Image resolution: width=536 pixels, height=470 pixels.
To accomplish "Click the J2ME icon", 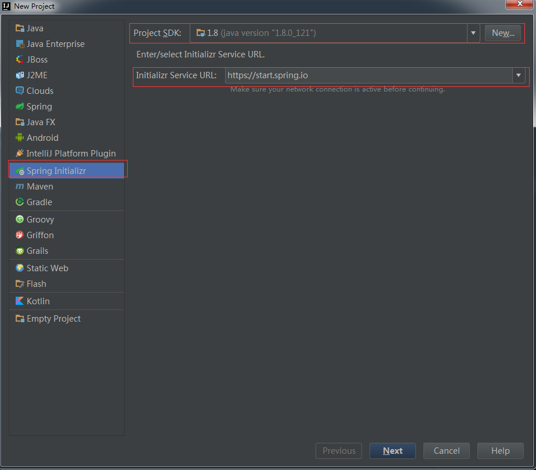I will tap(20, 75).
